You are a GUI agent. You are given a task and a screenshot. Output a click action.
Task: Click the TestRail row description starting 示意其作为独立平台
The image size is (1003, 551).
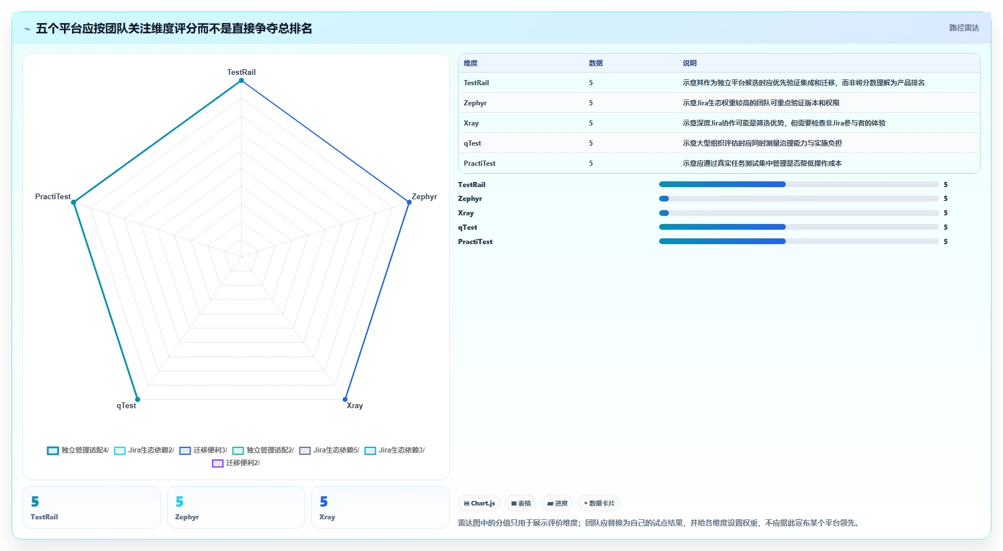click(804, 83)
